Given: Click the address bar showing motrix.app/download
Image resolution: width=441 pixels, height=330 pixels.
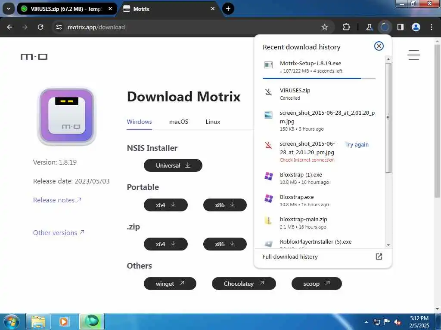Looking at the screenshot, I should (x=193, y=27).
